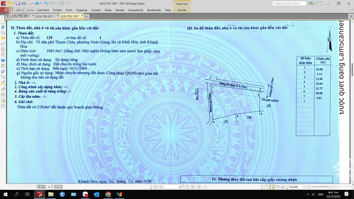Open the Comments pane icon in sidebar
Screen dimensions: 354x199
point(3,38)
